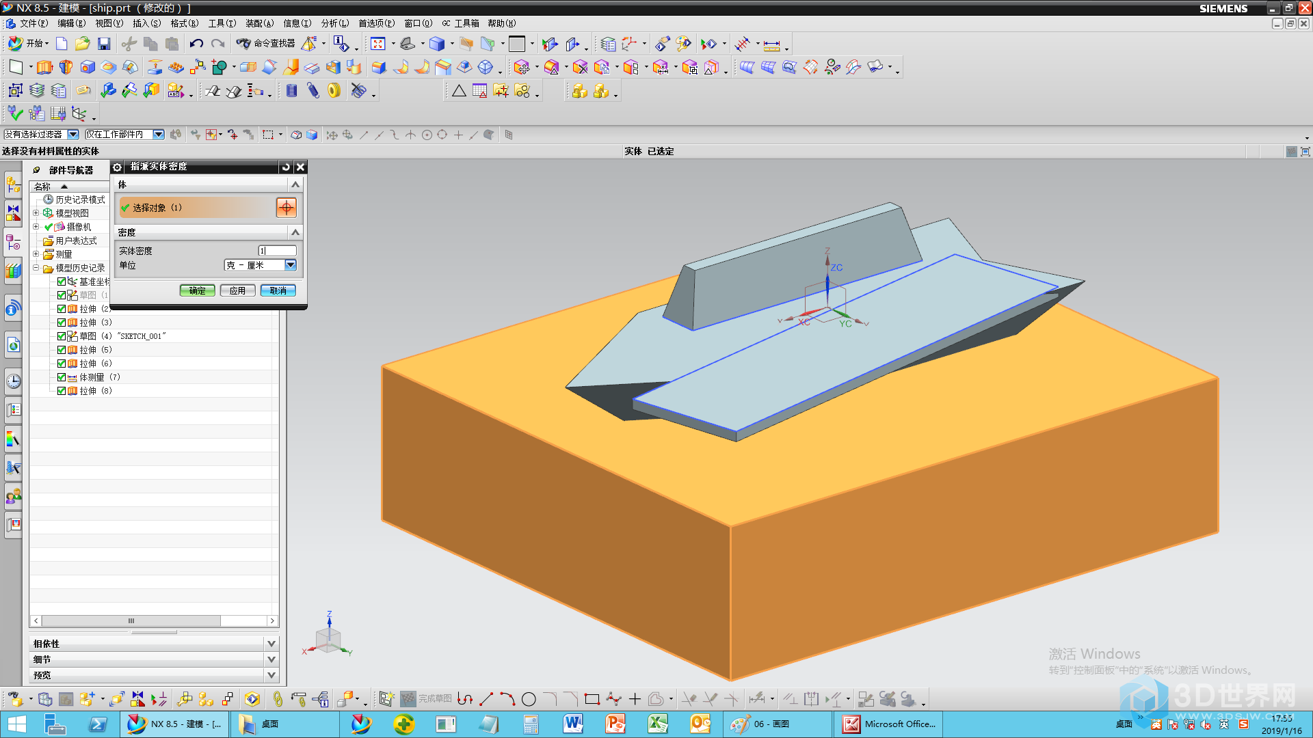Screen dimensions: 1313x738
Task: Click the Move Face synchronous icon
Action: coord(522,67)
